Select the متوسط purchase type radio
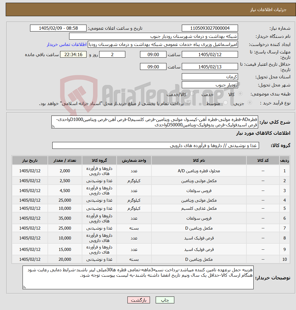The width and height of the screenshot is (296, 310). (225, 102)
